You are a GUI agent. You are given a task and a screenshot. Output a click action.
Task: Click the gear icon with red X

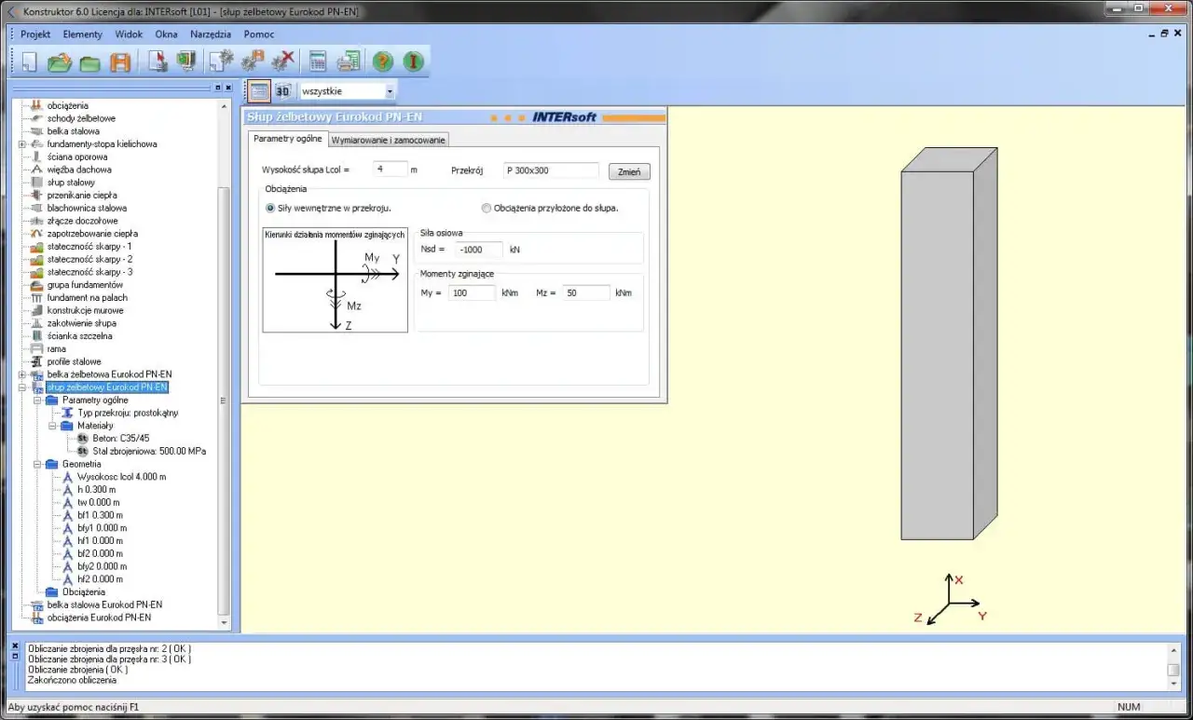pos(282,61)
